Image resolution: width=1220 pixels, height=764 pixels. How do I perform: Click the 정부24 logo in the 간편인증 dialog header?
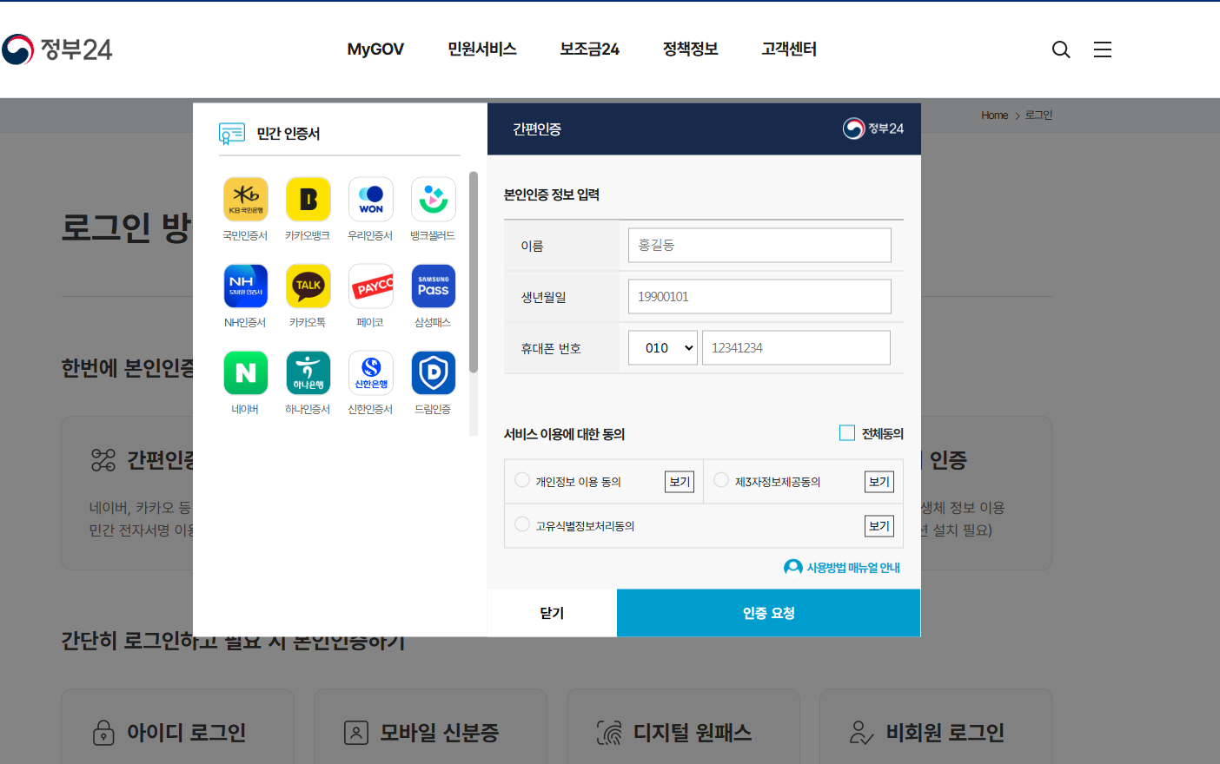click(x=873, y=128)
